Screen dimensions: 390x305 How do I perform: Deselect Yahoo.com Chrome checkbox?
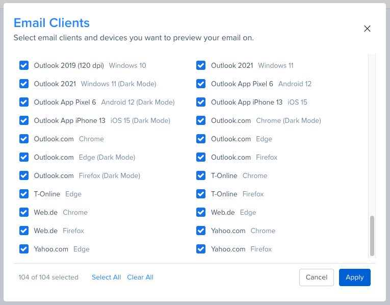point(201,231)
